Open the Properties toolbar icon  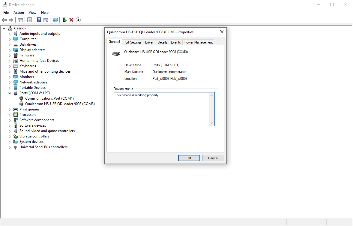tap(29, 20)
